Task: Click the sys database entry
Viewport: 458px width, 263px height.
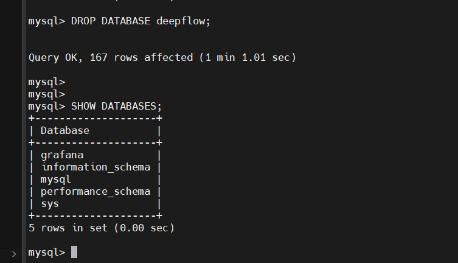Action: click(50, 204)
